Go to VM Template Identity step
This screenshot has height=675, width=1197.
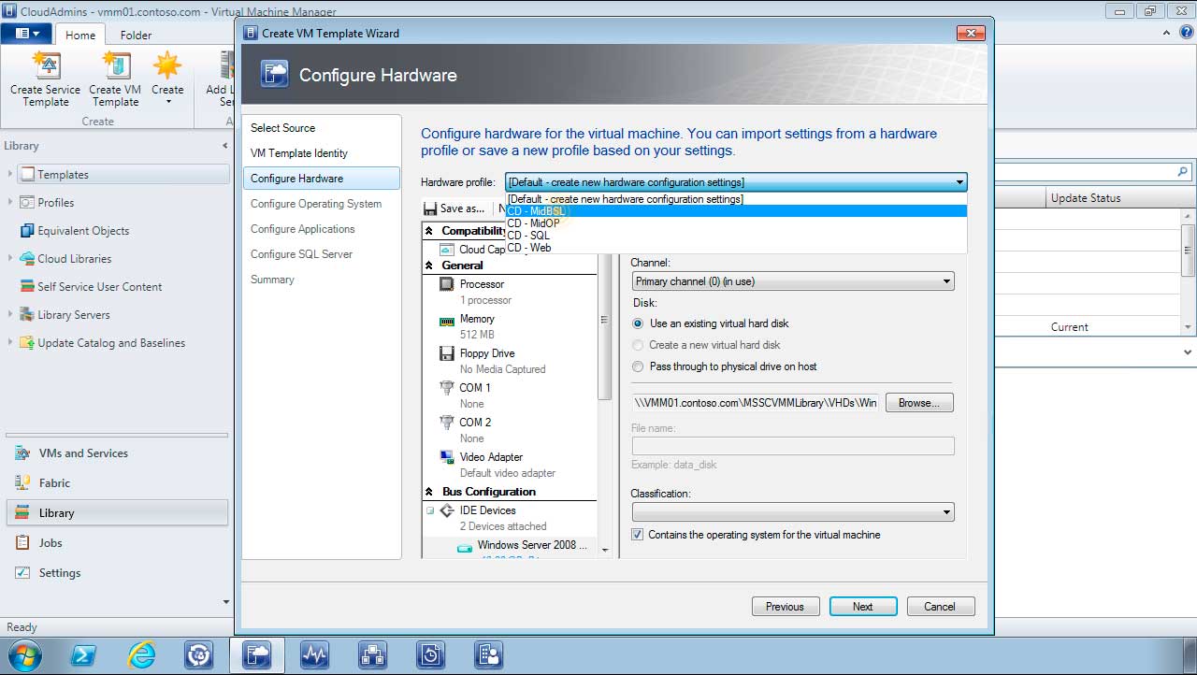point(298,153)
